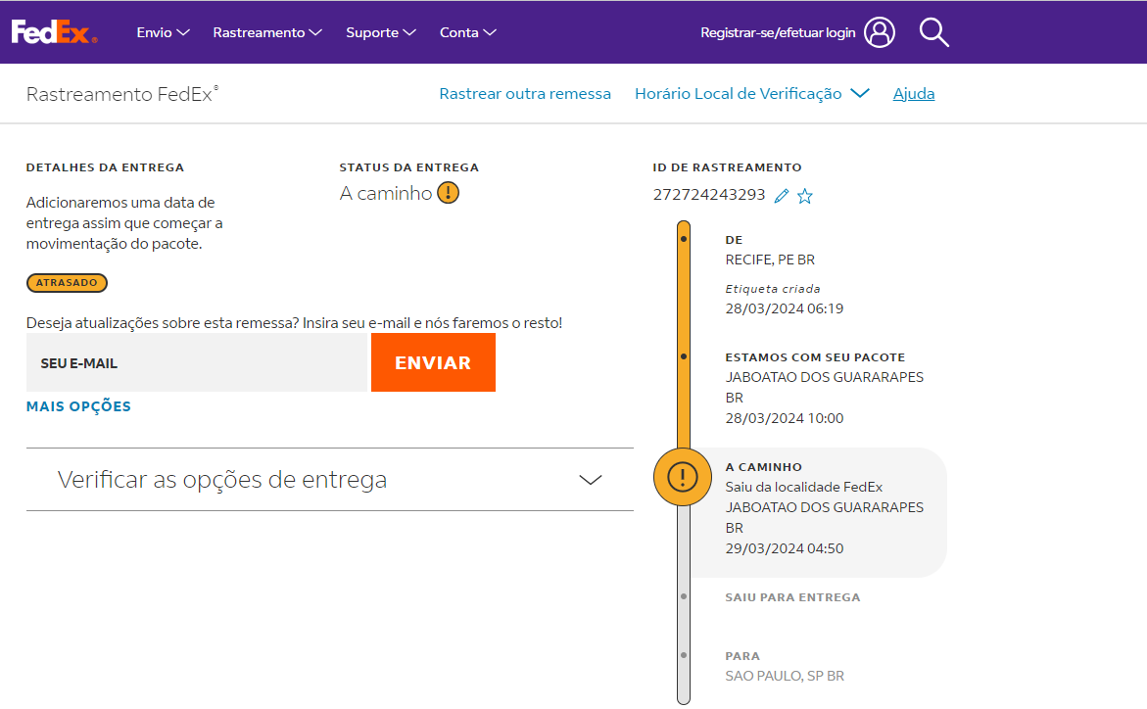This screenshot has width=1147, height=709.
Task: Click the date 29/03/2024 04:50
Action: (x=785, y=548)
